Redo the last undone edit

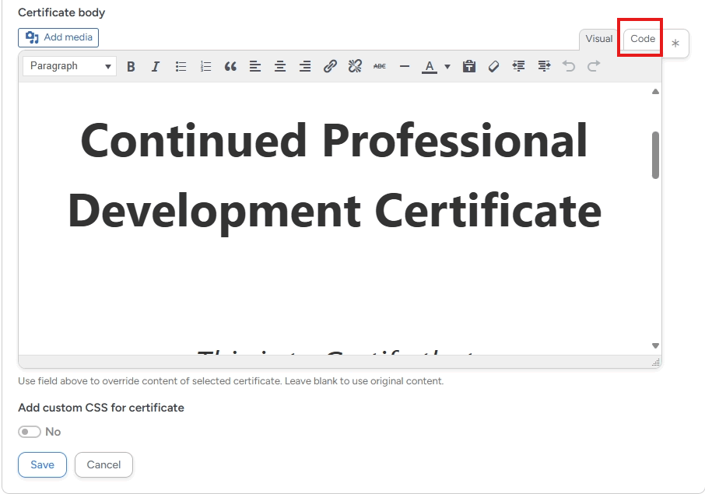coord(594,67)
